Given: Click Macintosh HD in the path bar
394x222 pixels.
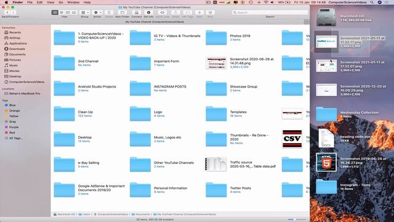Looking at the screenshot, I should pyautogui.click(x=64, y=215).
